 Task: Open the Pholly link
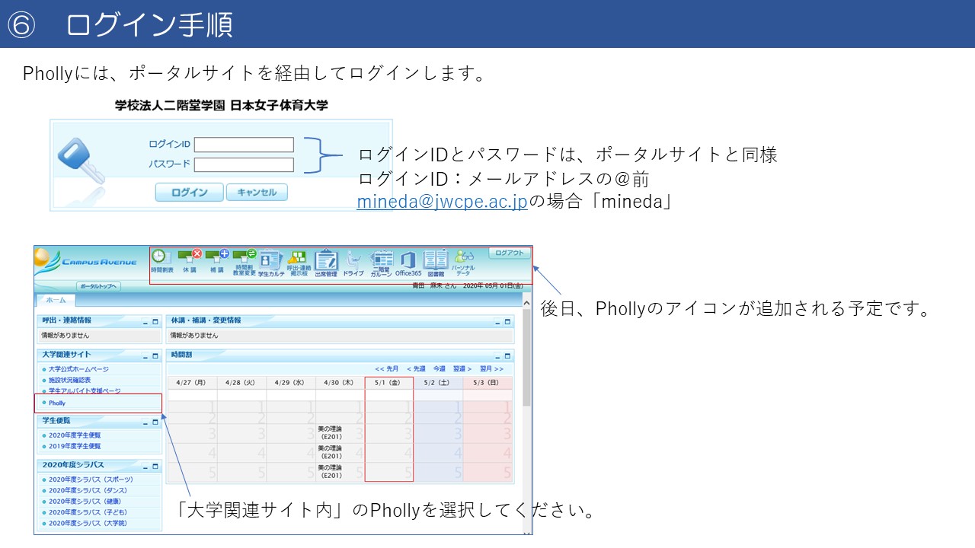click(x=57, y=403)
